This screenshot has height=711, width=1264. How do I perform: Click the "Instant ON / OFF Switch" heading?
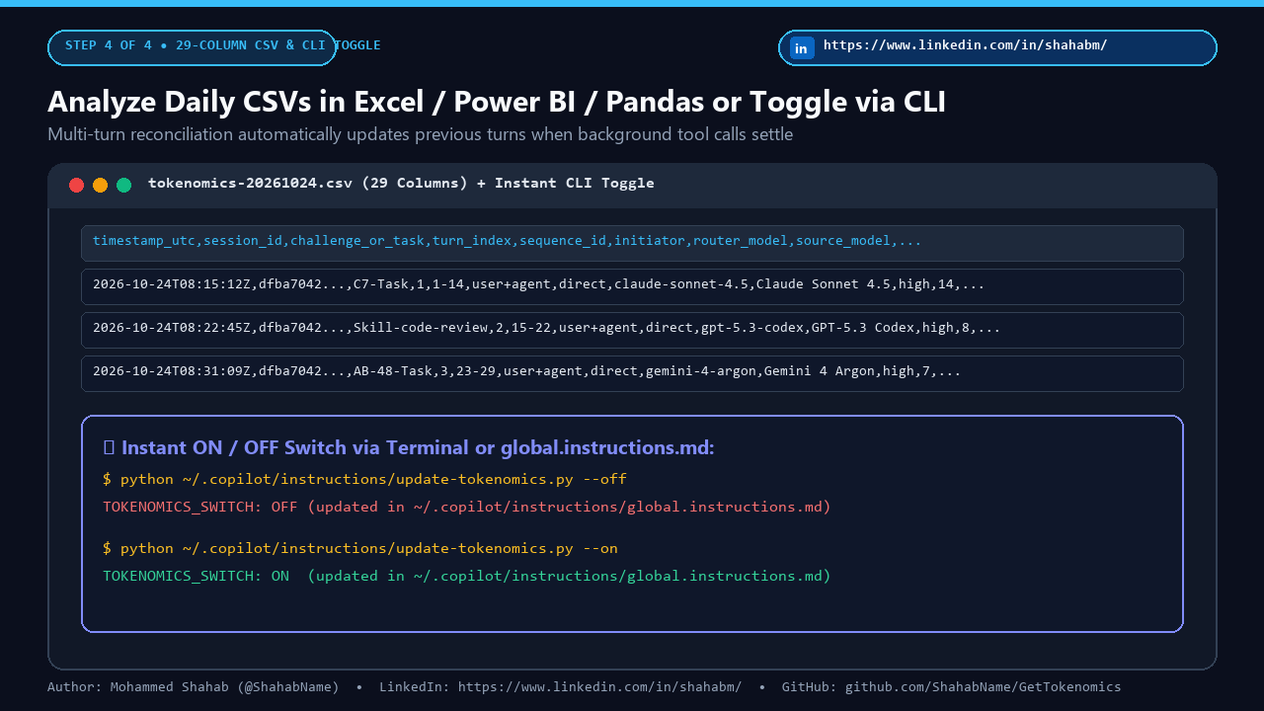pos(409,447)
